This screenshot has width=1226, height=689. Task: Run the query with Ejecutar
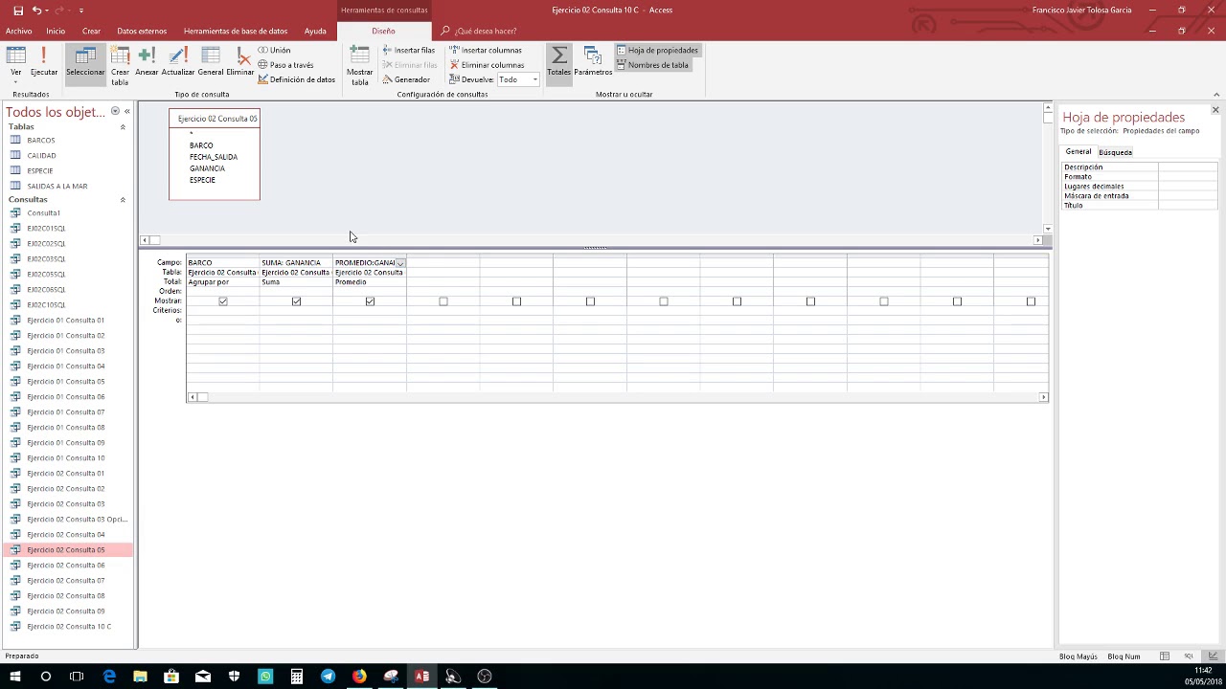click(44, 62)
